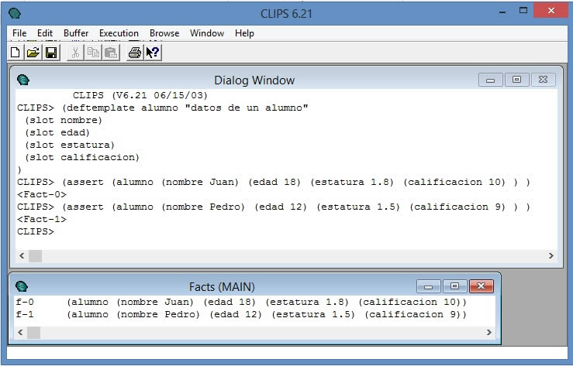Close the Dialog Window
The width and height of the screenshot is (573, 366).
544,80
